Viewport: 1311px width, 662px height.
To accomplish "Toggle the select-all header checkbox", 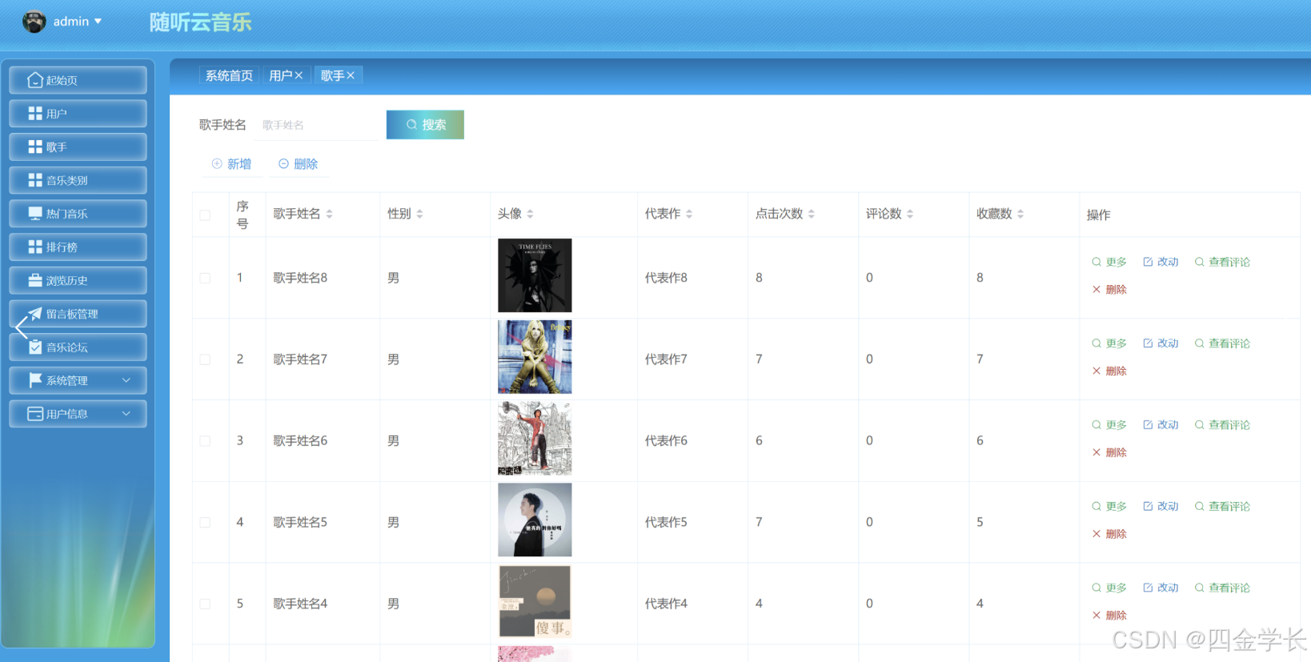I will (205, 215).
